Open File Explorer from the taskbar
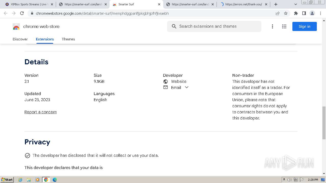 coord(29,180)
